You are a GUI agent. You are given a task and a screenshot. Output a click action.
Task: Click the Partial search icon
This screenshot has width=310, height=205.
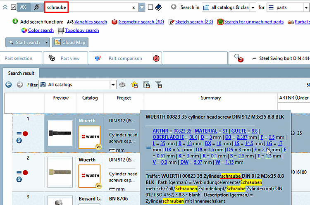[x=291, y=22]
